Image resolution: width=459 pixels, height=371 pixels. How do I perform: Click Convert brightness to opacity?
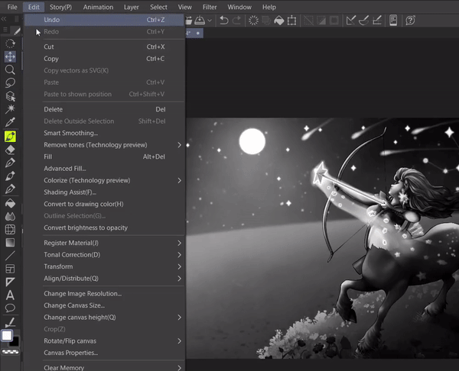coord(86,227)
